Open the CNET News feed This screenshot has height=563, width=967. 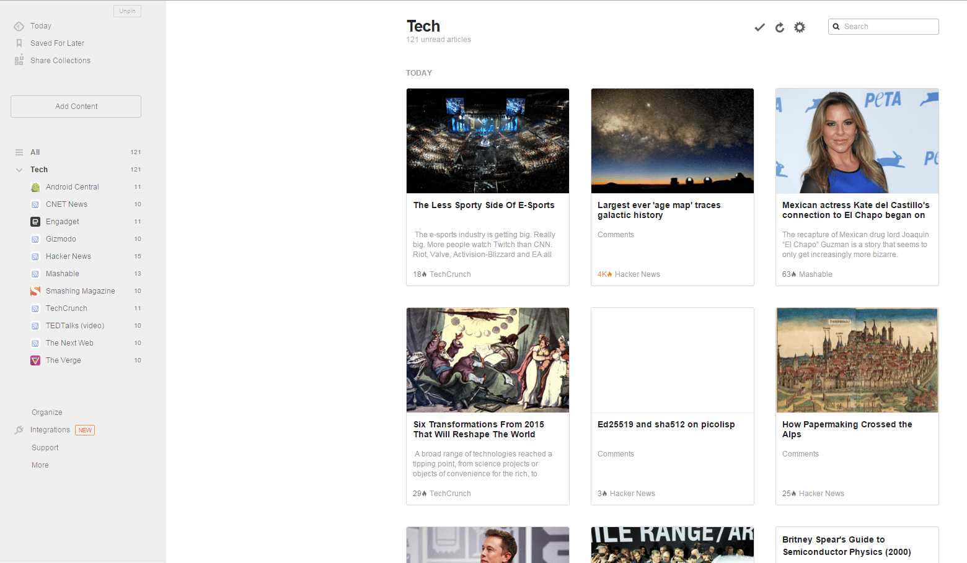[66, 204]
